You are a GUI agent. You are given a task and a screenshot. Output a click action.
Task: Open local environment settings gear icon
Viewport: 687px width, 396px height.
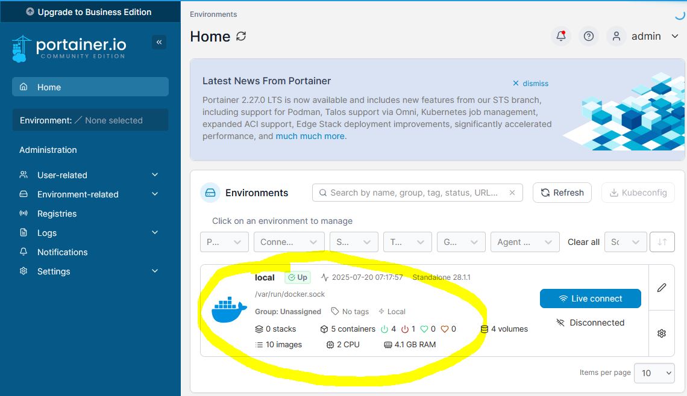[662, 333]
